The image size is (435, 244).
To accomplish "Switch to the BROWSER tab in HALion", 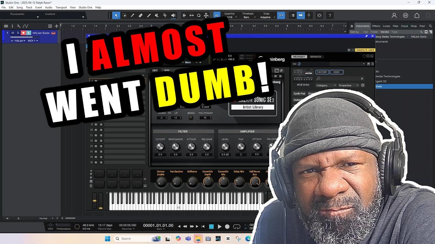I will pos(316,57).
